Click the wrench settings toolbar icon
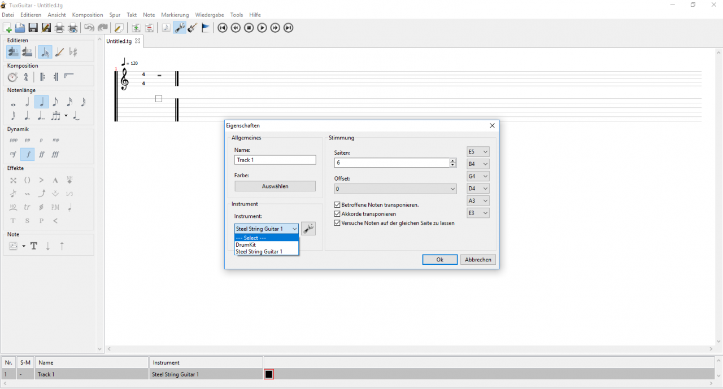Viewport: 723px width, 389px height. tap(180, 28)
